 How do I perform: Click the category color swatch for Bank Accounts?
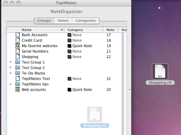(x=70, y=35)
